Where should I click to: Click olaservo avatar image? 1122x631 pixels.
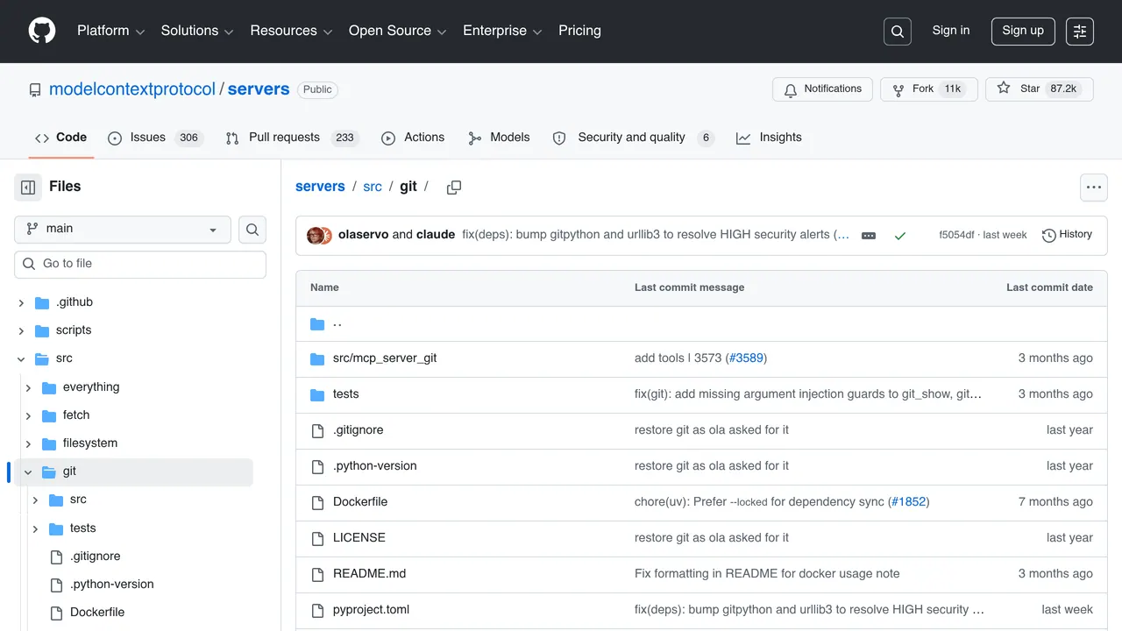tap(314, 235)
